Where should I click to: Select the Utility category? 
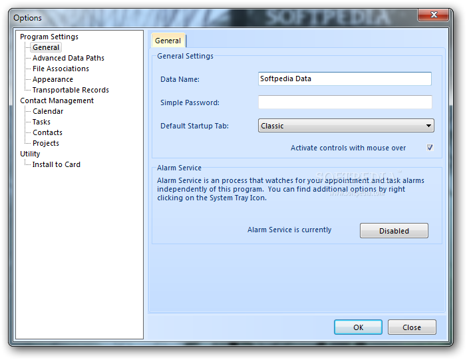click(30, 154)
